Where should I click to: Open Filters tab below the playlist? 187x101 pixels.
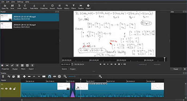tap(23, 69)
